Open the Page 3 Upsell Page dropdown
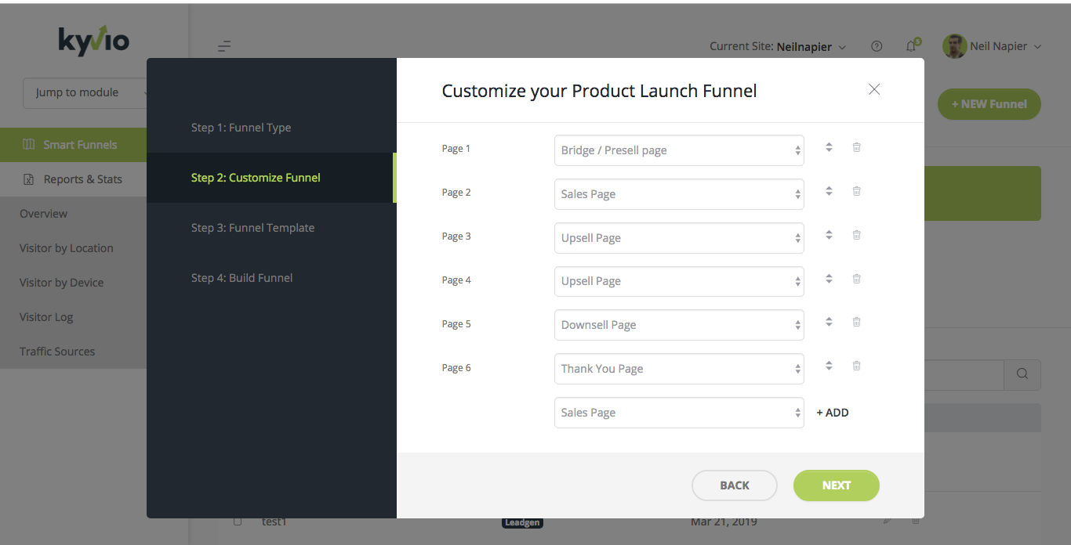The image size is (1071, 545). (679, 238)
